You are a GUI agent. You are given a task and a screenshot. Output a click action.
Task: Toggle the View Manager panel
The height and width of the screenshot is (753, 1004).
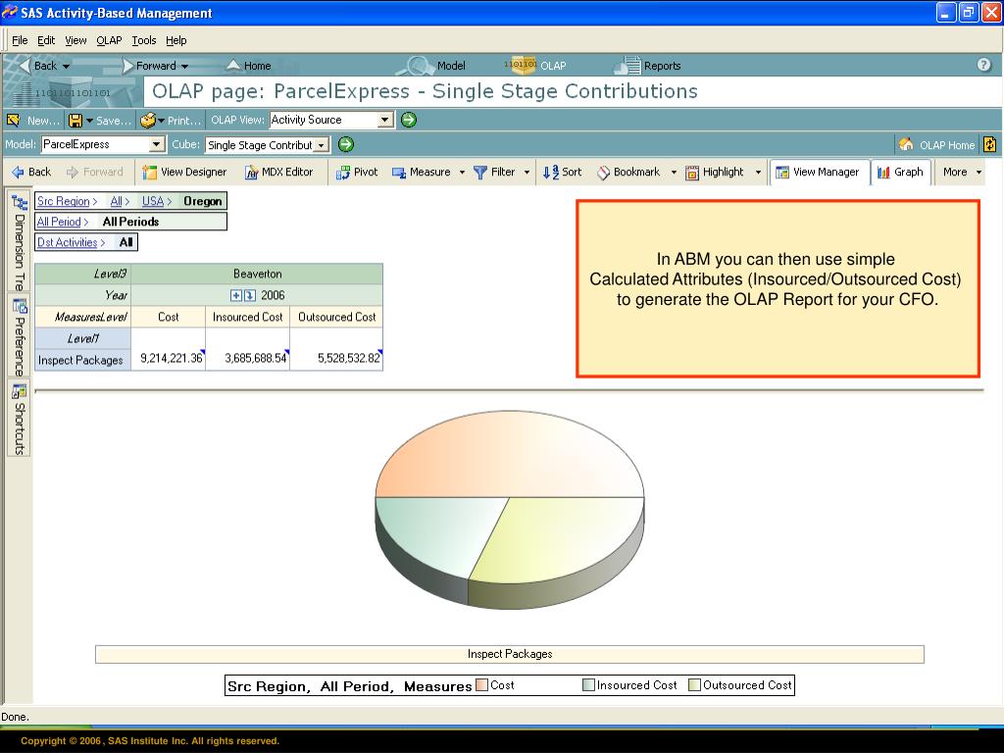pos(818,172)
